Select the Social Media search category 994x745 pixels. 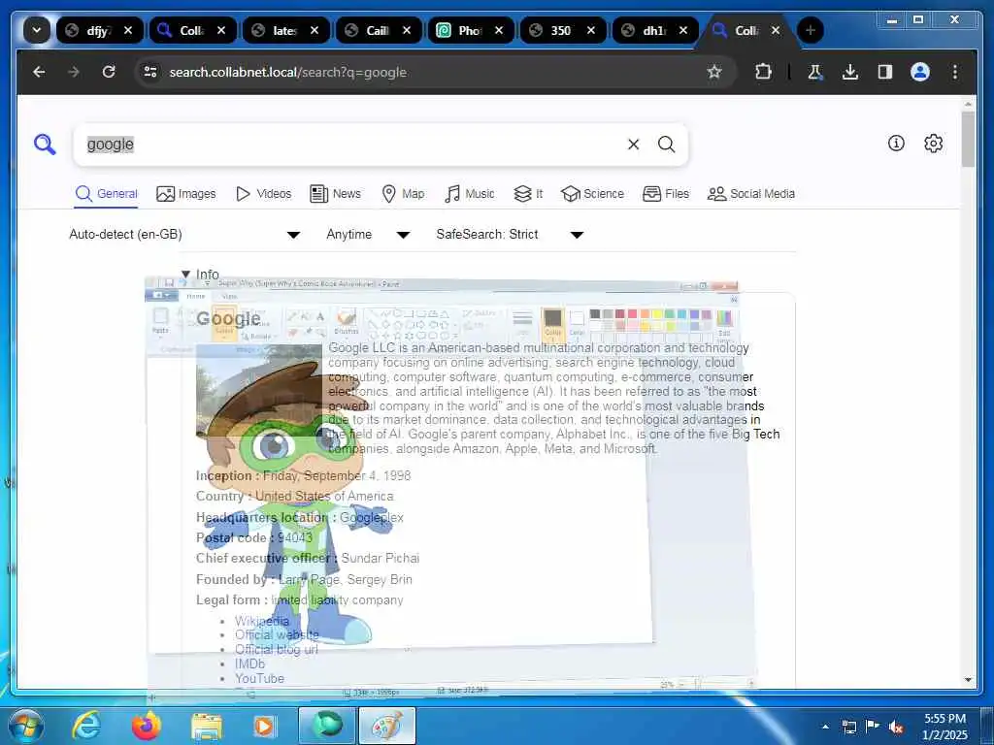pos(751,194)
